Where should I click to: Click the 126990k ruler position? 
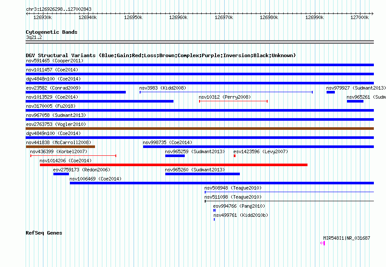click(x=314, y=17)
